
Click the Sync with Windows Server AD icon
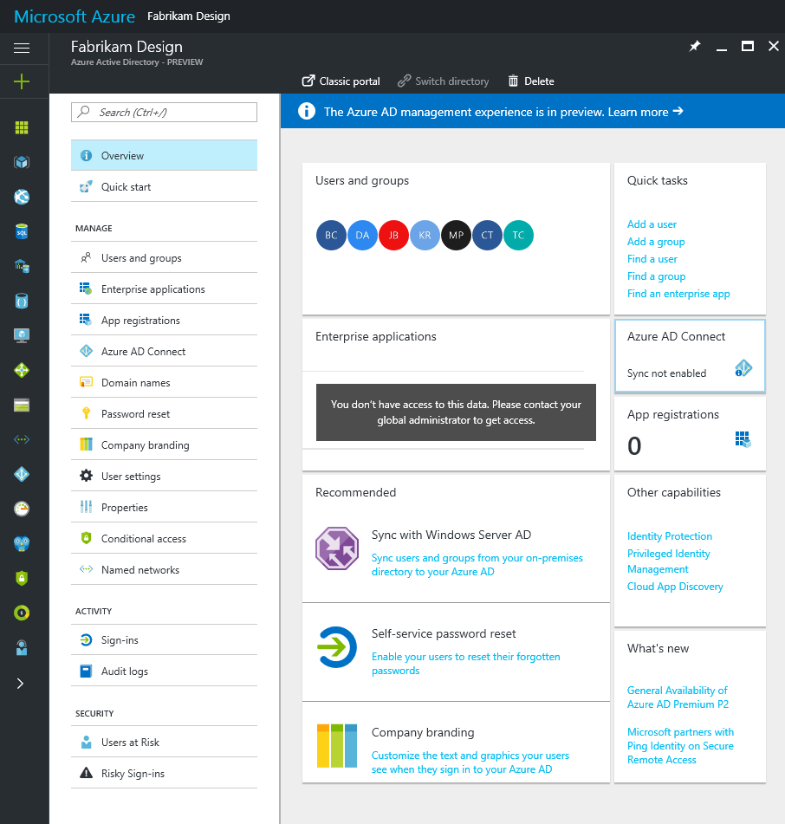click(337, 548)
